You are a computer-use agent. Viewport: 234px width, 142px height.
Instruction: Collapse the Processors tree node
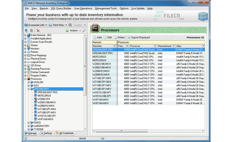(x=25, y=79)
